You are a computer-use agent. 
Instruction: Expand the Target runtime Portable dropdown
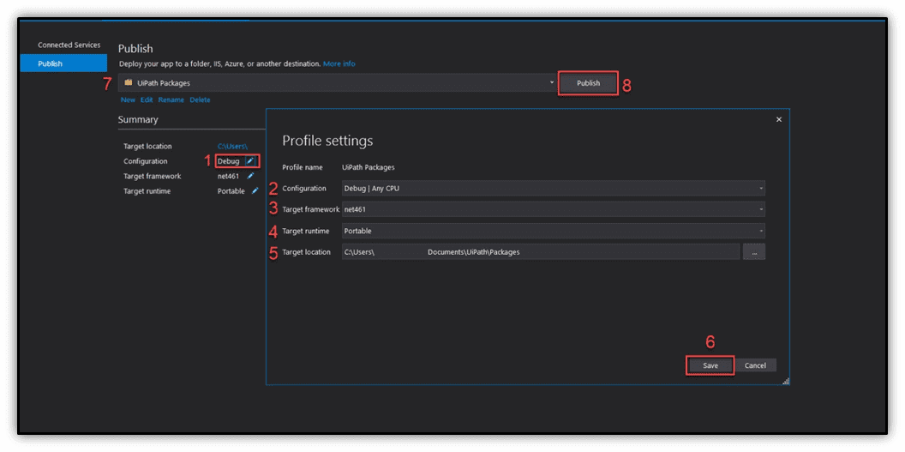[x=761, y=231]
